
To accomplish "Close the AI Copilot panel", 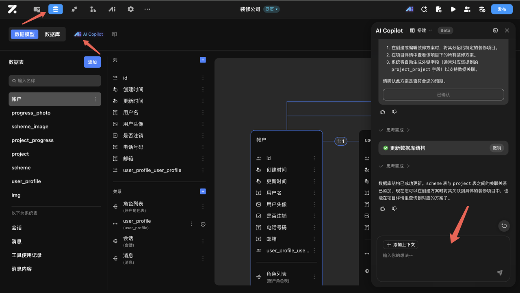I will [507, 30].
